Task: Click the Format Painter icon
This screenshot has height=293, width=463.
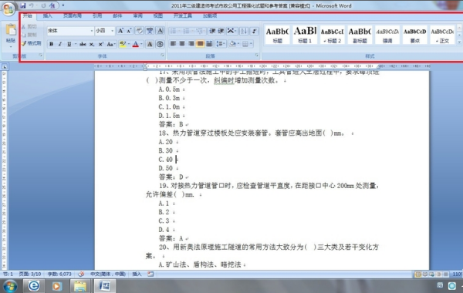Action: [32, 43]
